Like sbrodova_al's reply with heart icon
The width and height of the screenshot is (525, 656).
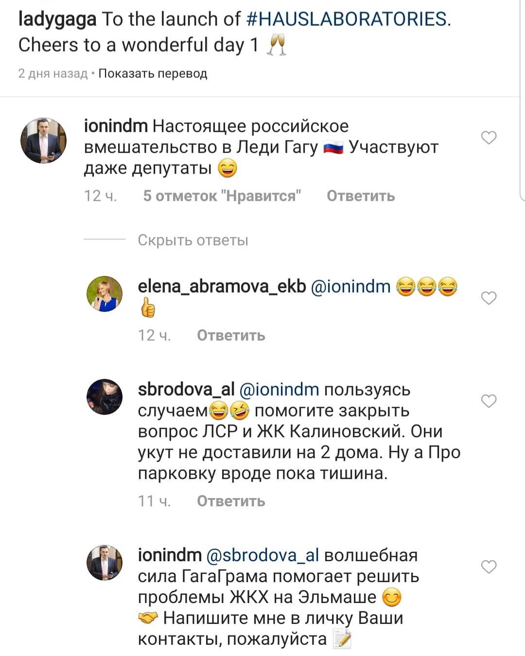[x=489, y=401]
